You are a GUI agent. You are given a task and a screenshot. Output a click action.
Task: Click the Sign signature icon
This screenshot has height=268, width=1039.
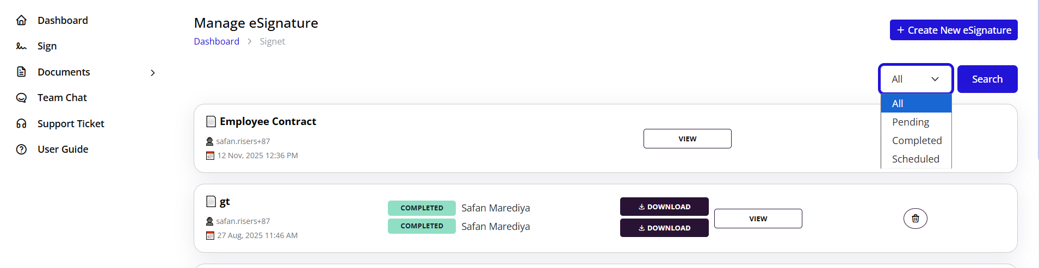point(21,46)
